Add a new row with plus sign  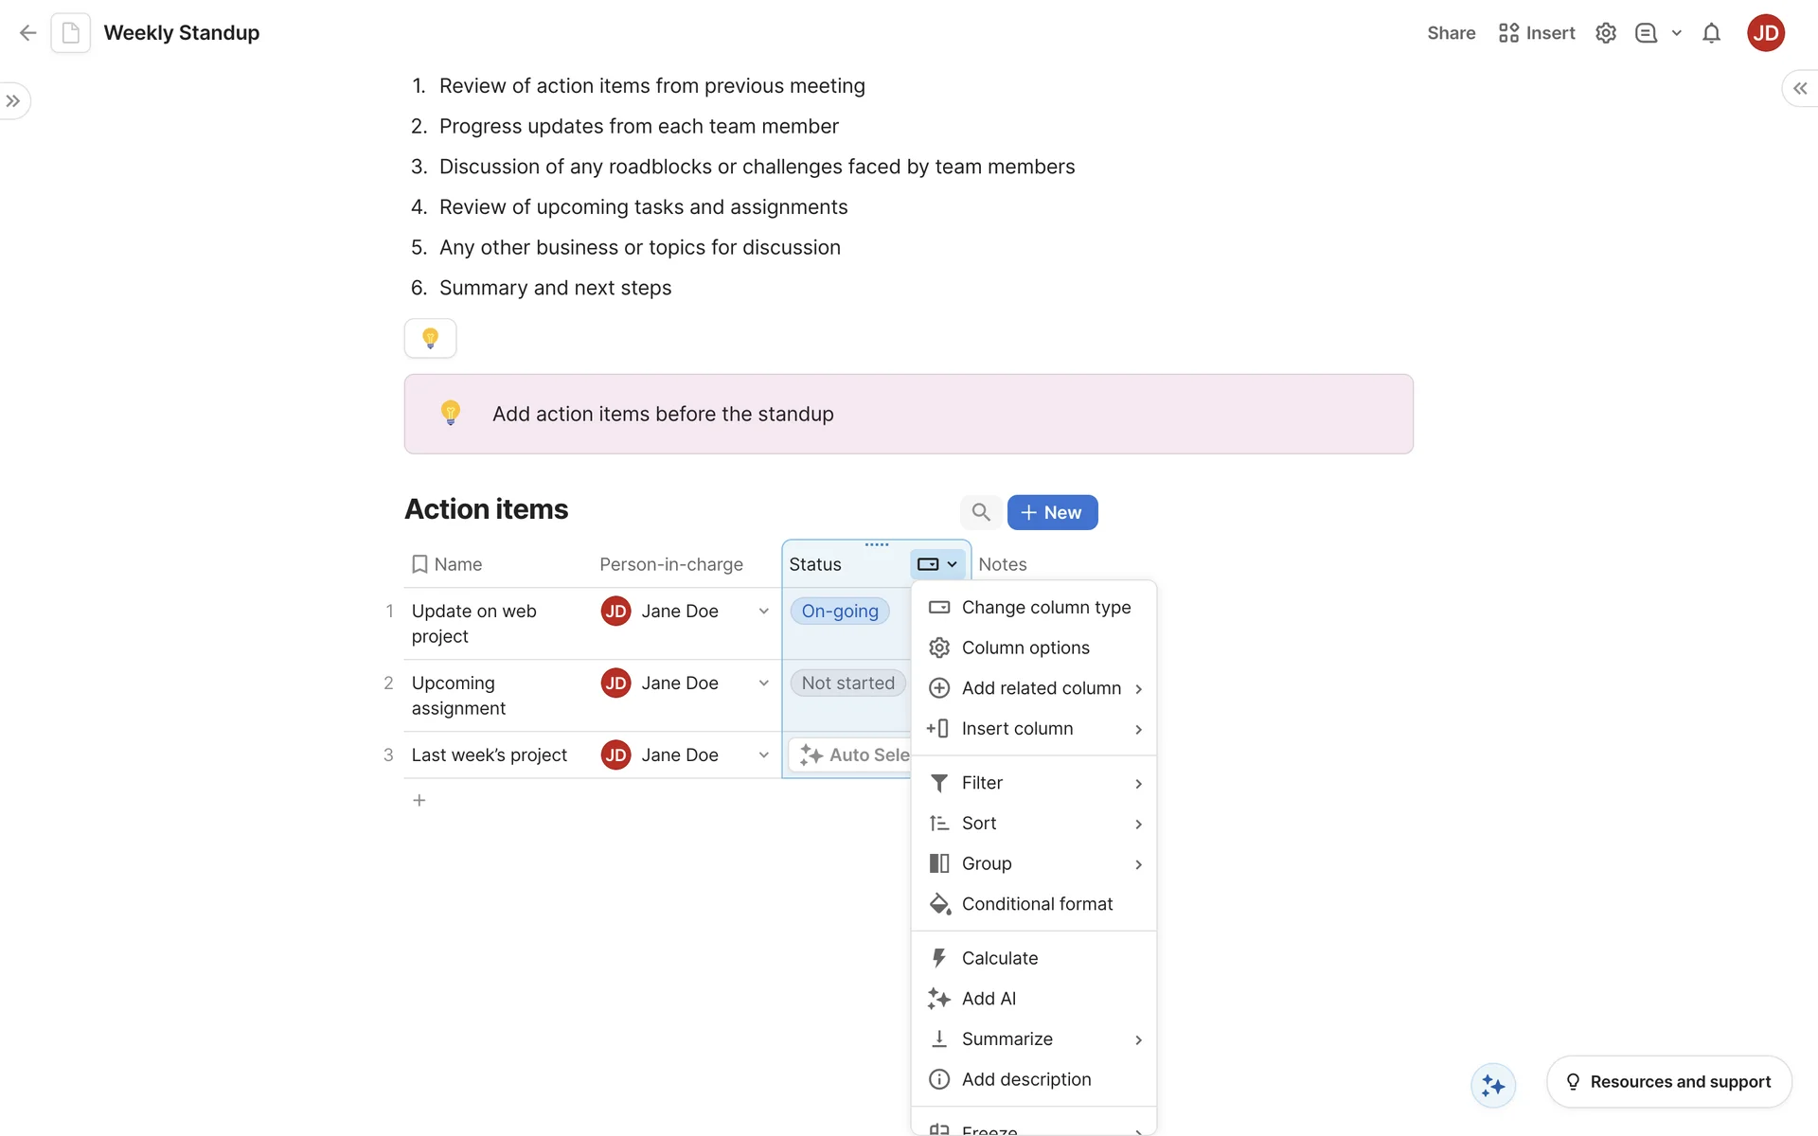tap(419, 801)
